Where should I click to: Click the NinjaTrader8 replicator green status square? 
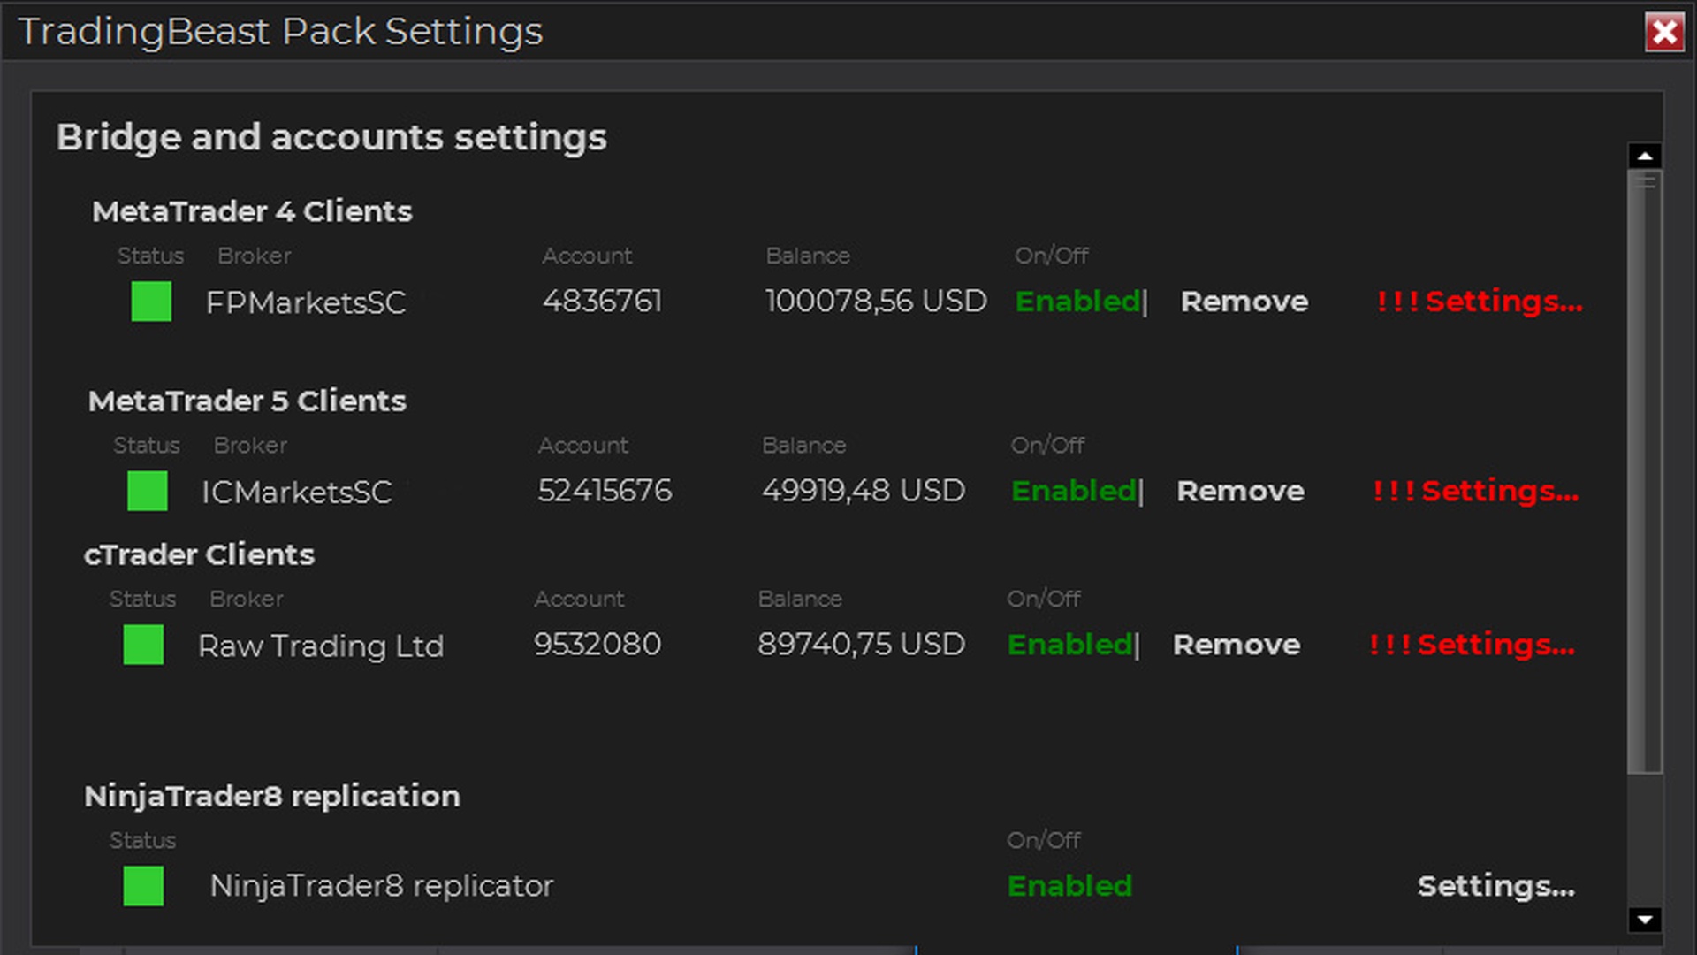point(143,886)
